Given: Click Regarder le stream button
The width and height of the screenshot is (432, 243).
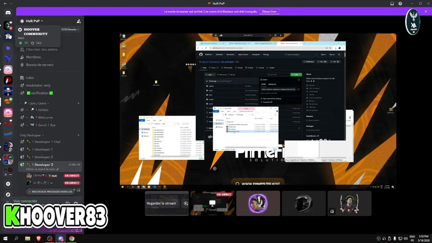Looking at the screenshot, I should tap(161, 204).
